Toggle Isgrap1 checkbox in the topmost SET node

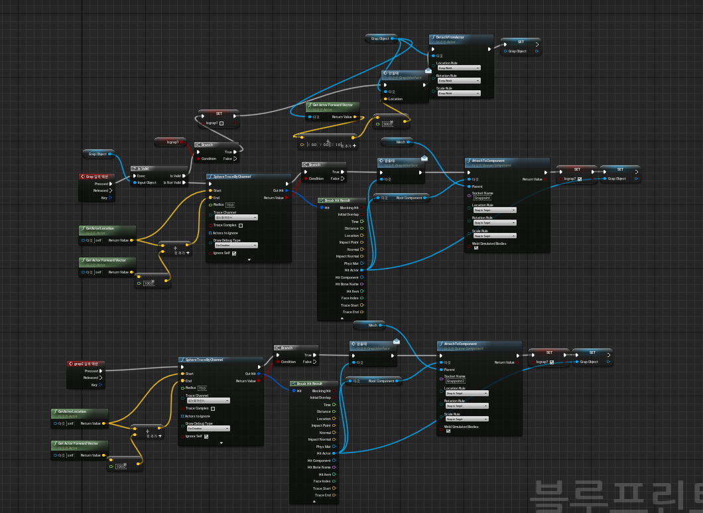[x=222, y=123]
